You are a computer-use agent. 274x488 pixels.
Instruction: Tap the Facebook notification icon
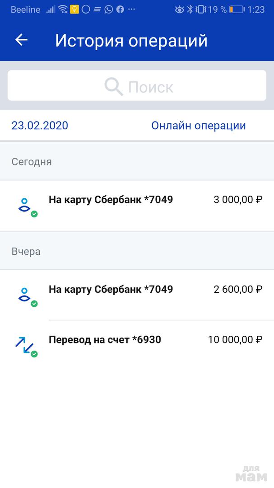click(x=120, y=9)
